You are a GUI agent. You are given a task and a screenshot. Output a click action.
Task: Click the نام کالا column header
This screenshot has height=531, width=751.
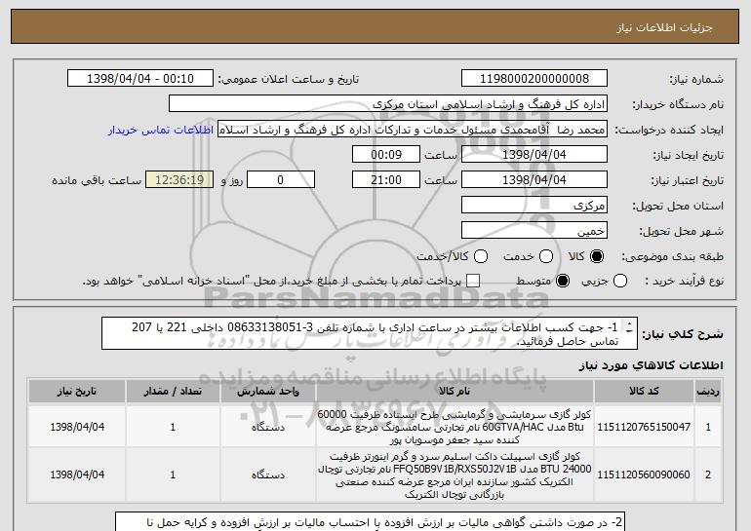pos(455,392)
